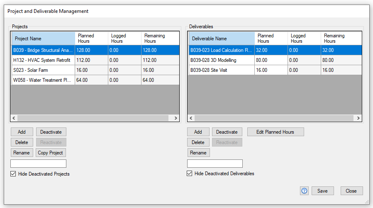This screenshot has height=208, width=373.
Task: Select the H132 - HVAC System Retrofit project
Action: (95, 60)
